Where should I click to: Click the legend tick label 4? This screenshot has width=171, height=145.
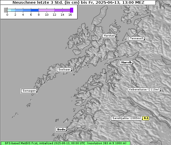tap(23, 15)
